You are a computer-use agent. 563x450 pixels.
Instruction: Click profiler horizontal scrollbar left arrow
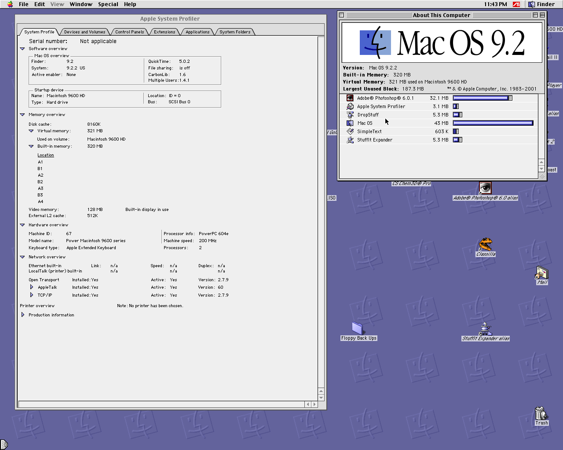pyautogui.click(x=308, y=404)
